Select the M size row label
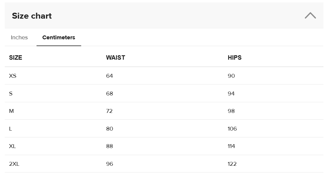This screenshot has height=182, width=327. click(x=12, y=111)
